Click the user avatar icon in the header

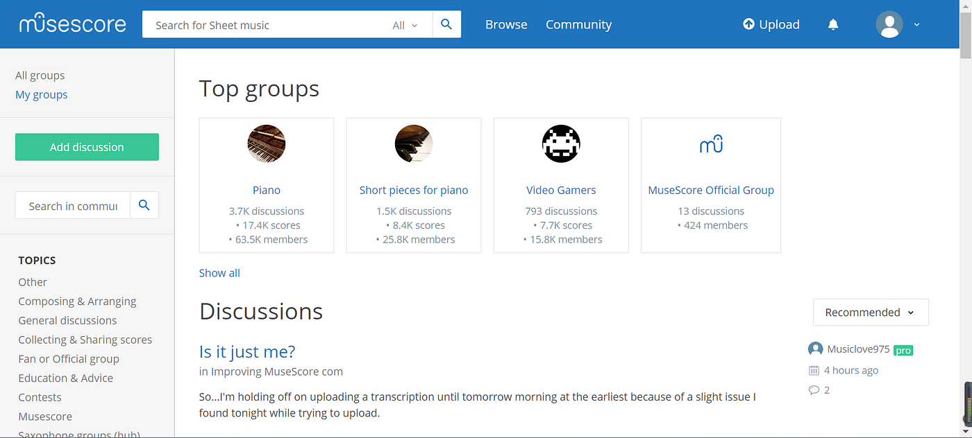tap(889, 25)
